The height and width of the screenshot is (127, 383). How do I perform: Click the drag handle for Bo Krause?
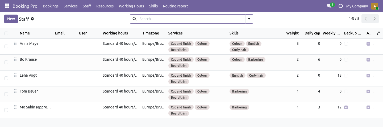coord(15,59)
